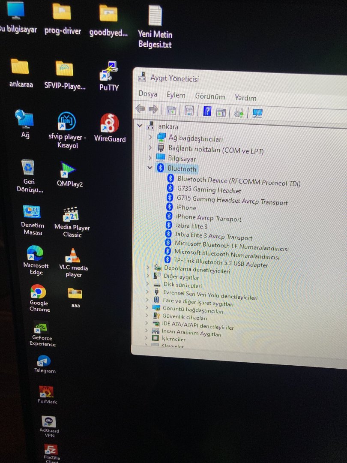Screen dimensions: 347x463
Task: Expand Diğer aygıtlar category
Action: pyautogui.click(x=148, y=276)
